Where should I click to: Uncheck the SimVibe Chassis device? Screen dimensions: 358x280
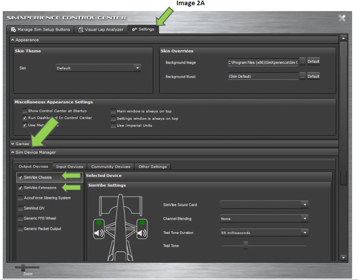[20, 177]
